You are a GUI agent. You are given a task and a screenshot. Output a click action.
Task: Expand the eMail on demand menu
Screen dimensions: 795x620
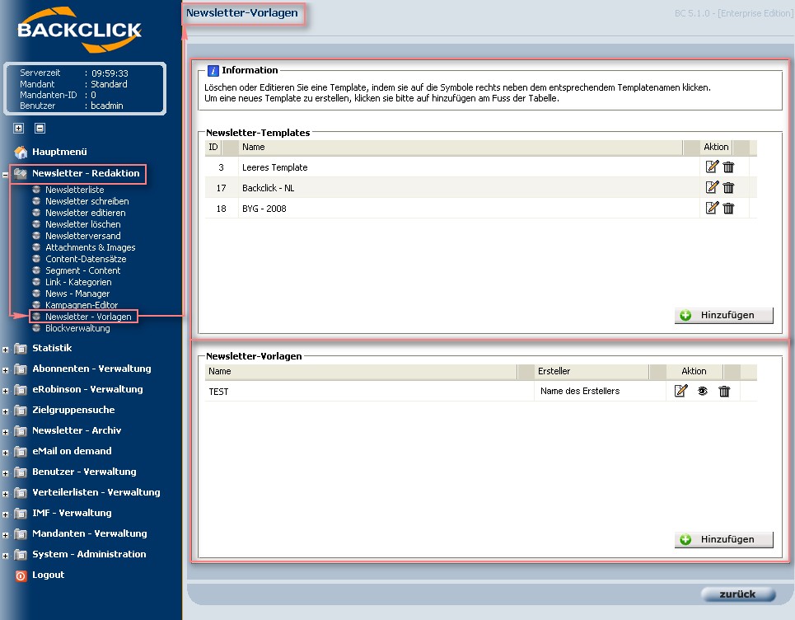[x=5, y=453]
